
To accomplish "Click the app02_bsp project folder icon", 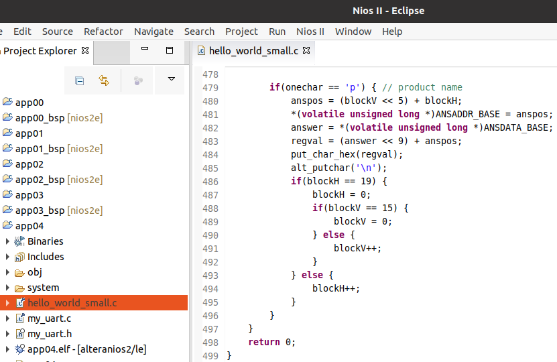I will point(7,179).
